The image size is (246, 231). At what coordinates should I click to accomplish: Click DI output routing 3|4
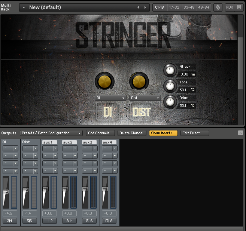point(10,221)
